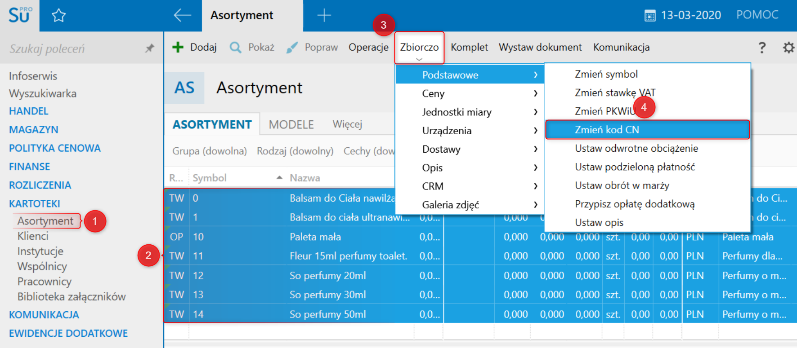Screen dimensions: 797x348
Task: Select row So perfumy 50ml
Action: pos(480,314)
